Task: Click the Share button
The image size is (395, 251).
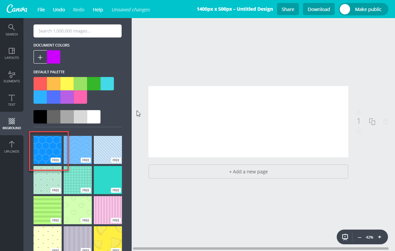Action: (x=288, y=9)
